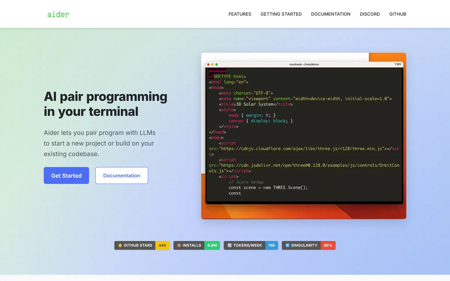The image size is (450, 281).
Task: Click the blue Get Started button
Action: pyautogui.click(x=66, y=175)
